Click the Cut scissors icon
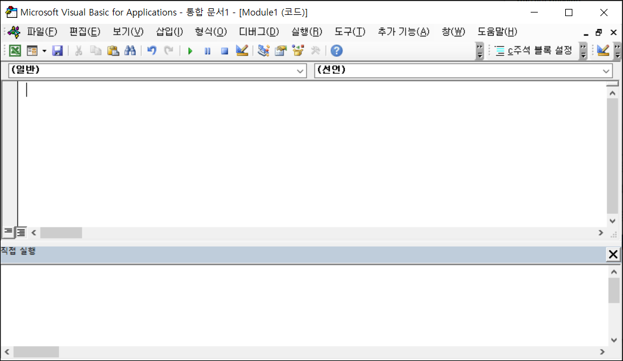The height and width of the screenshot is (361, 623). point(79,51)
